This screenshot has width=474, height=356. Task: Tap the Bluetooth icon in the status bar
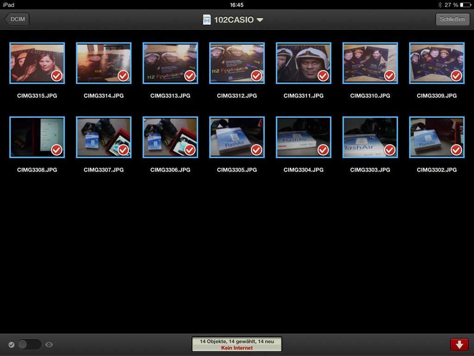(x=440, y=5)
